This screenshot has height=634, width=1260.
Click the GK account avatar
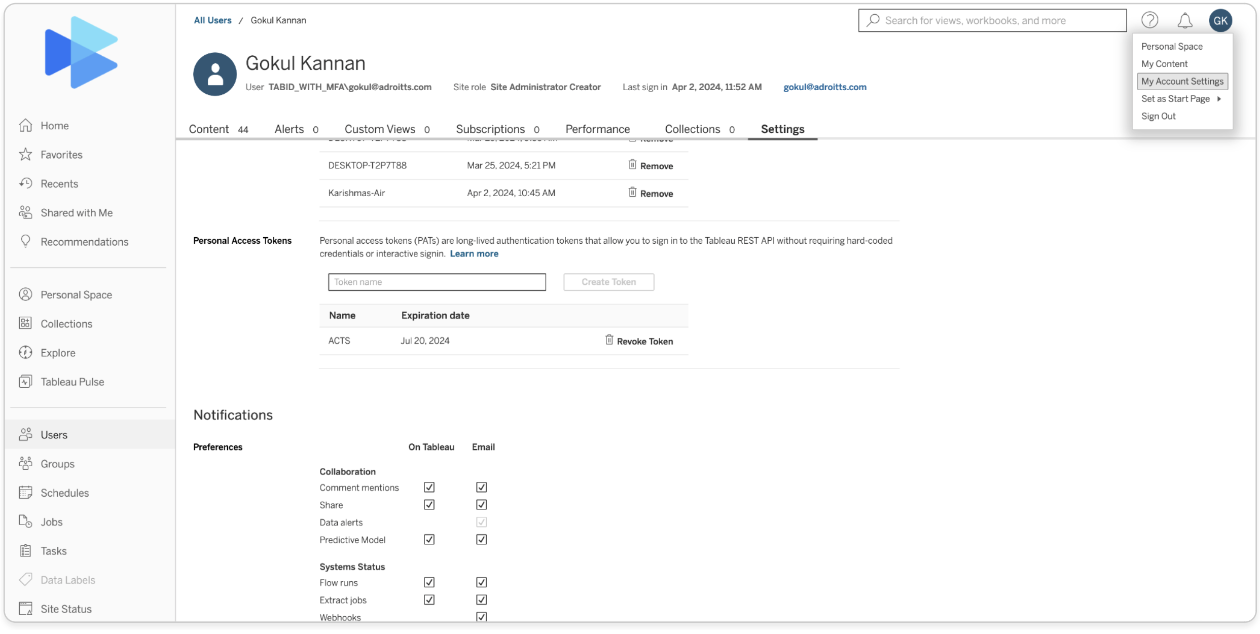1220,20
